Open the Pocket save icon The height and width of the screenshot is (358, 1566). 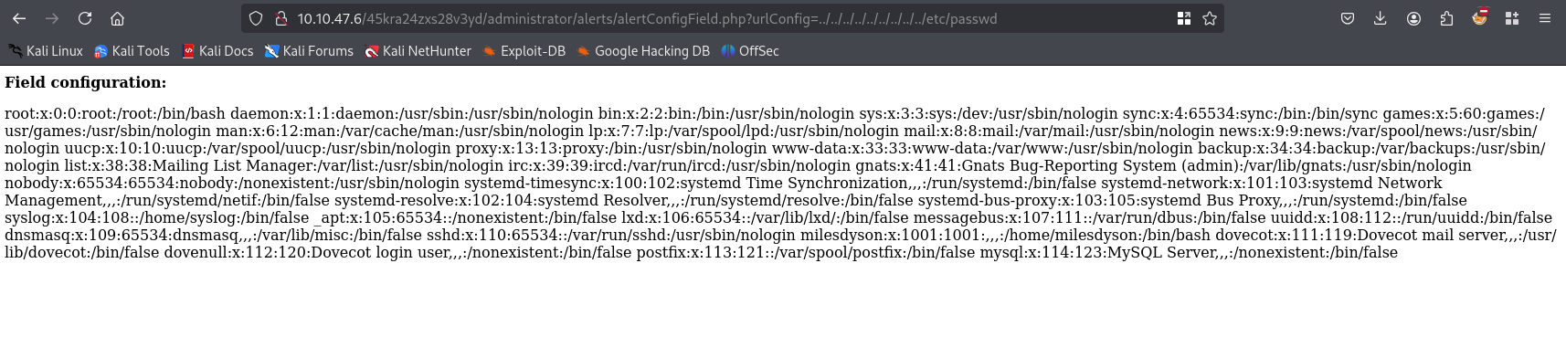click(x=1348, y=18)
